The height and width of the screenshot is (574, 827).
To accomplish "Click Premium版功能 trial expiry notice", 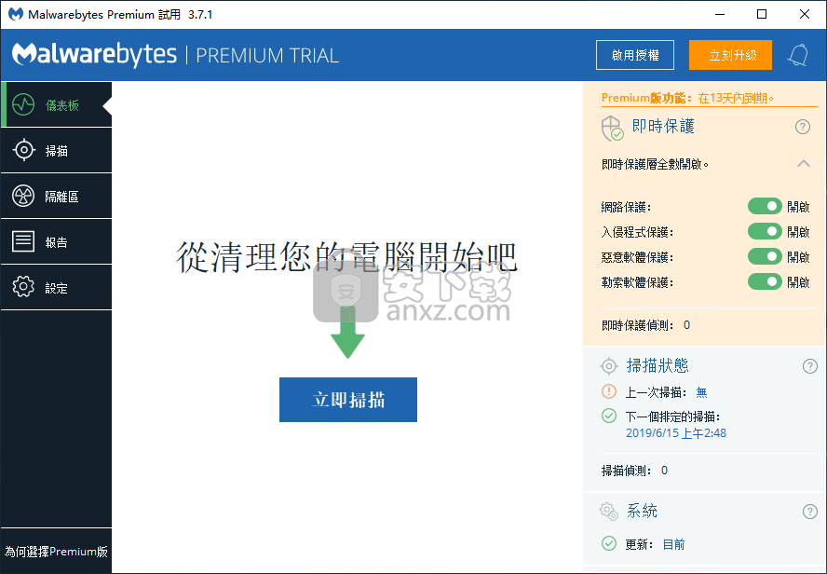I will click(687, 98).
